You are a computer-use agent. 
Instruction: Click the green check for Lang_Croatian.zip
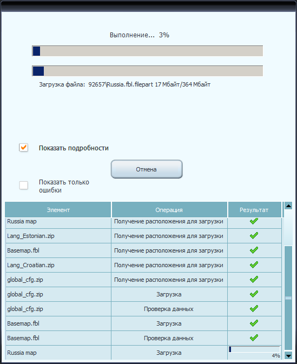coord(254,264)
